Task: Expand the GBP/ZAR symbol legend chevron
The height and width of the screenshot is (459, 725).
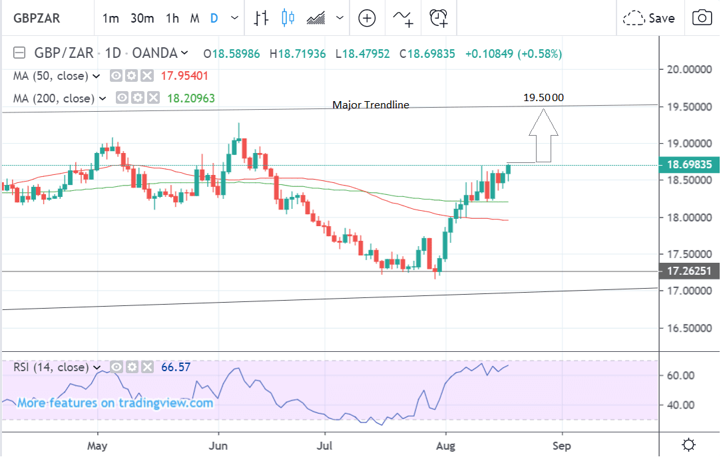Action: coord(184,53)
